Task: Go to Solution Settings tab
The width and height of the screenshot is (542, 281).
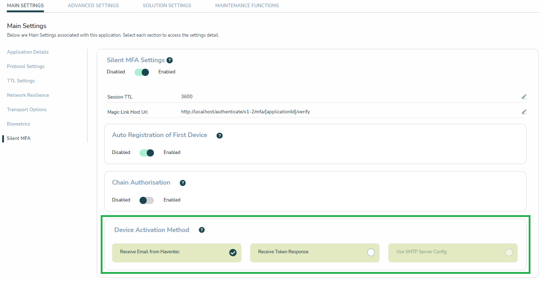Action: (x=167, y=5)
